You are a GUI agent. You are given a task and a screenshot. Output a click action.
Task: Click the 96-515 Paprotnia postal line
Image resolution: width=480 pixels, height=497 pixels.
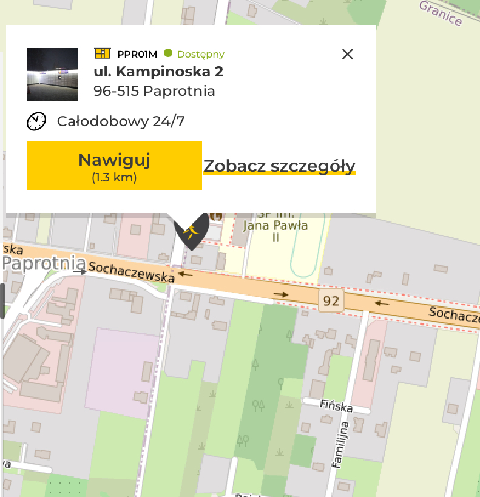click(x=154, y=91)
